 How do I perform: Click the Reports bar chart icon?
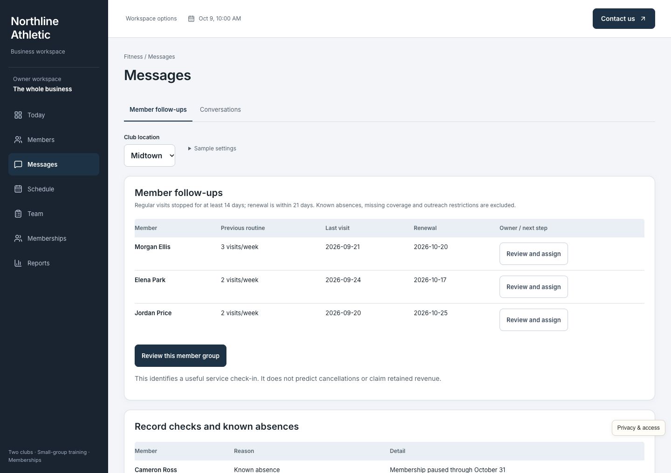(18, 263)
